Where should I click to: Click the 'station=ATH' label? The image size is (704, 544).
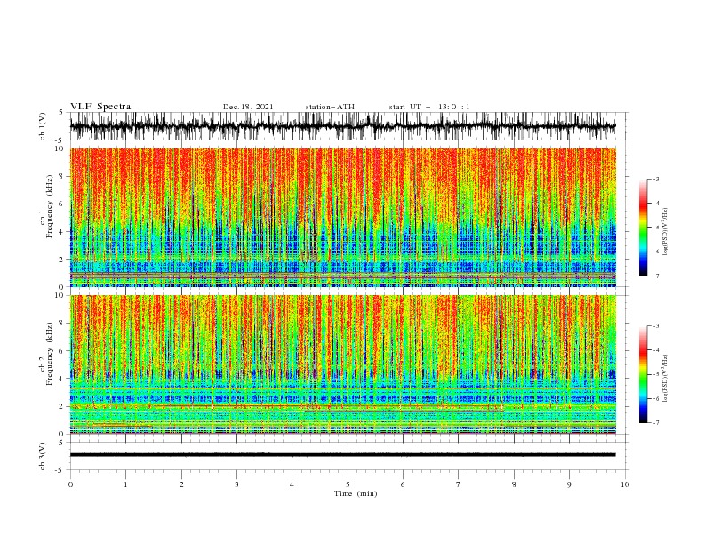(330, 107)
